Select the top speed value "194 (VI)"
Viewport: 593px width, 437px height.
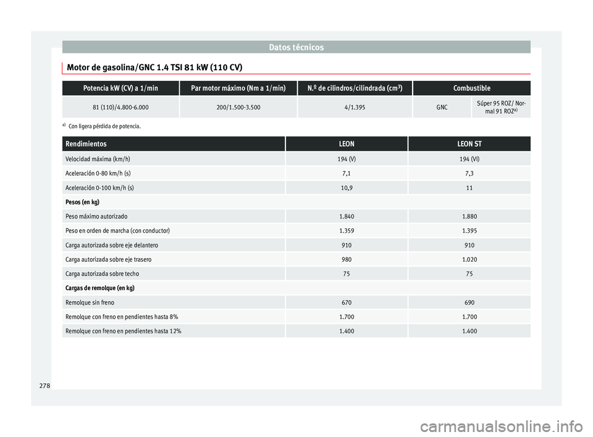click(469, 159)
